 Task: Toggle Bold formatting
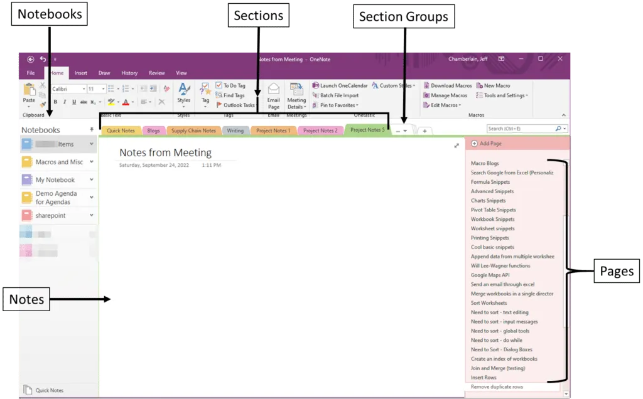(55, 102)
